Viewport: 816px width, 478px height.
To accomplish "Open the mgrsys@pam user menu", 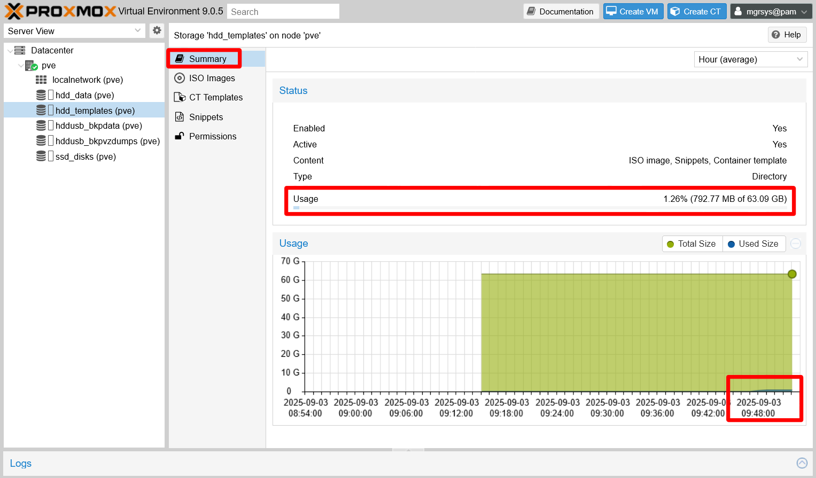I will click(771, 11).
